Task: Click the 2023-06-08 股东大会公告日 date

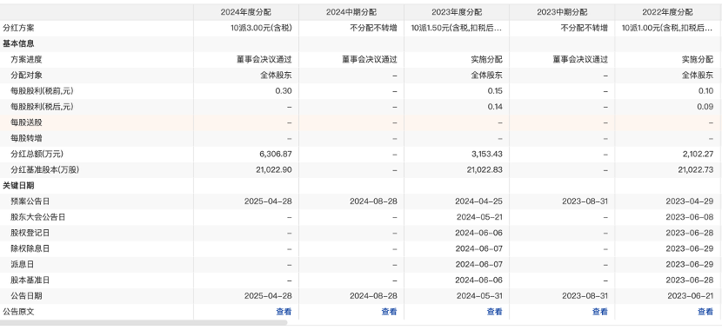Action: coord(690,217)
